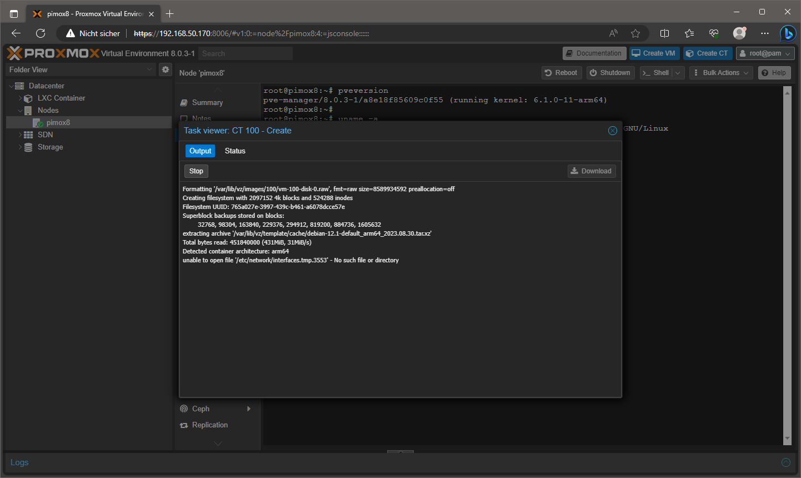This screenshot has width=801, height=478.
Task: Collapse the Datacenter tree node
Action: [x=11, y=86]
